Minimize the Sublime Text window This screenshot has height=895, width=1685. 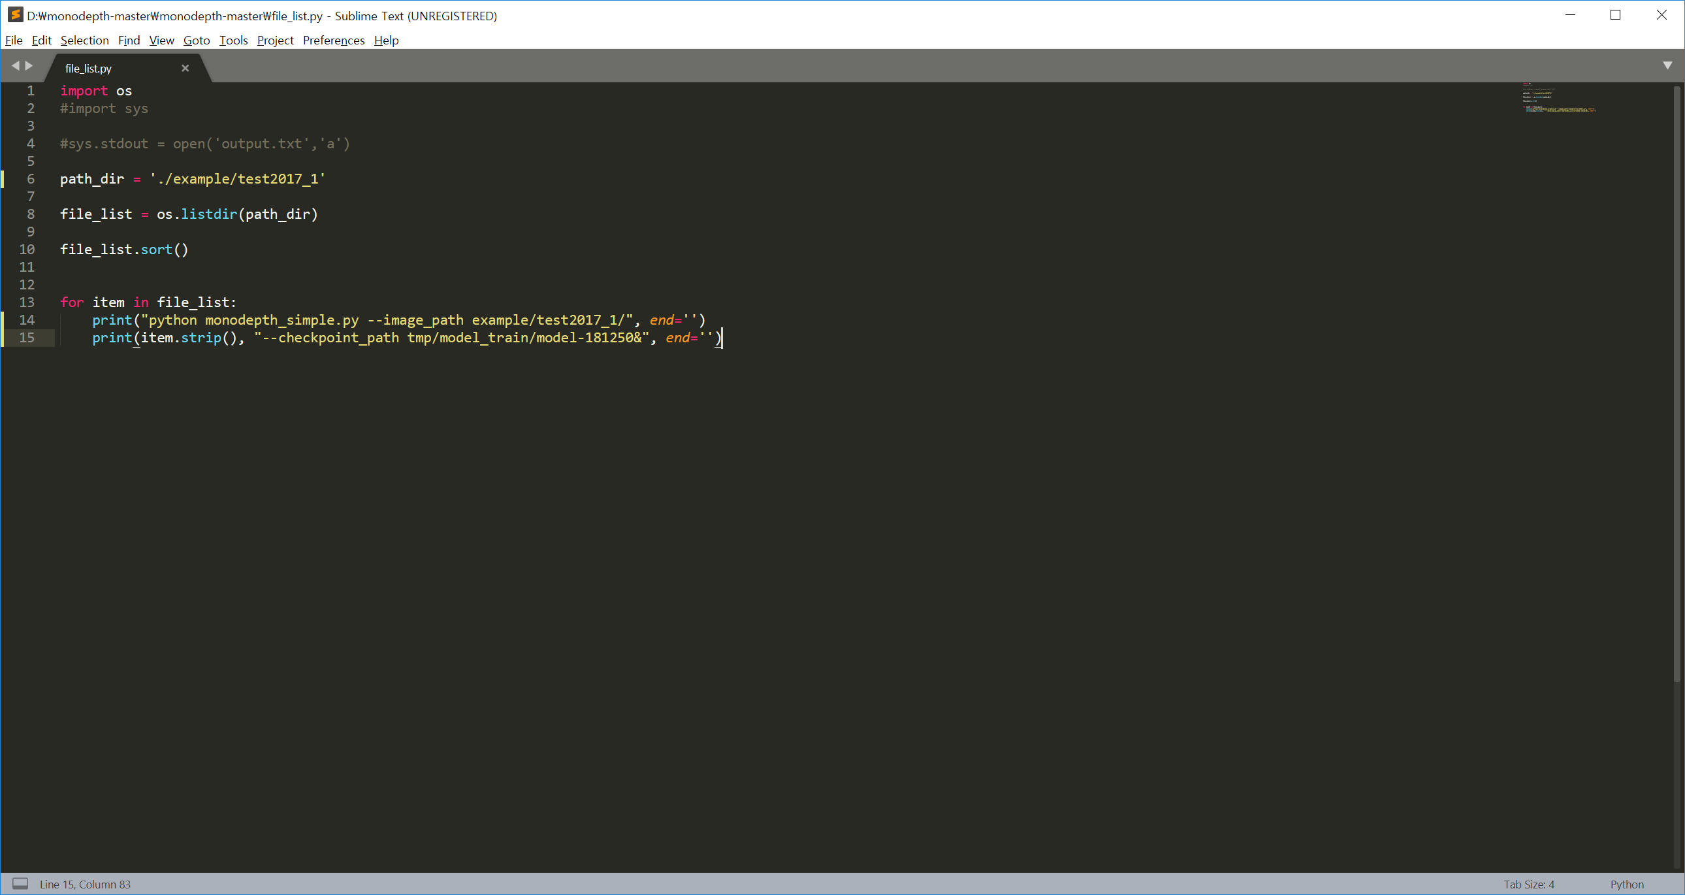1569,15
